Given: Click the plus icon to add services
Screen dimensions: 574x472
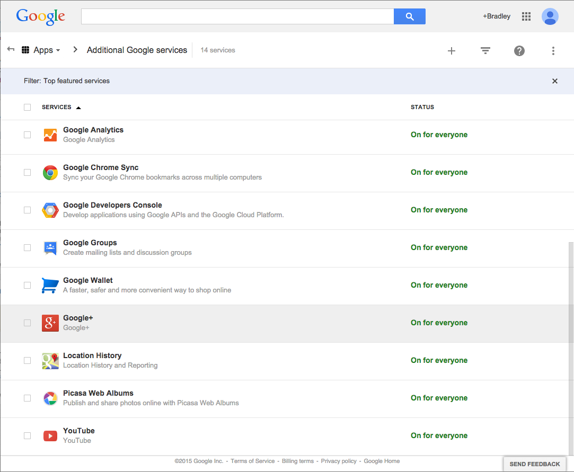Looking at the screenshot, I should tap(452, 51).
